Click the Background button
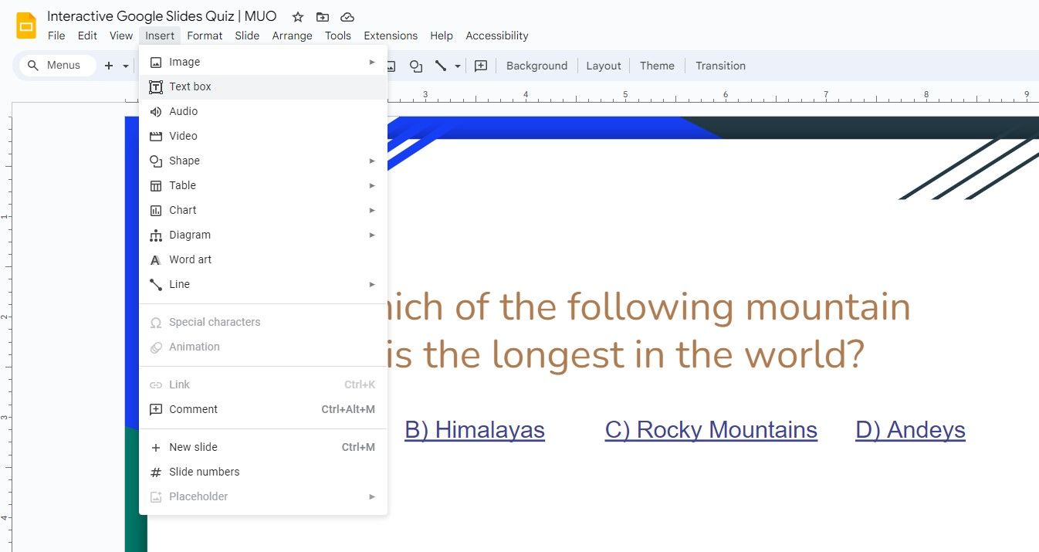The height and width of the screenshot is (552, 1039). point(536,66)
